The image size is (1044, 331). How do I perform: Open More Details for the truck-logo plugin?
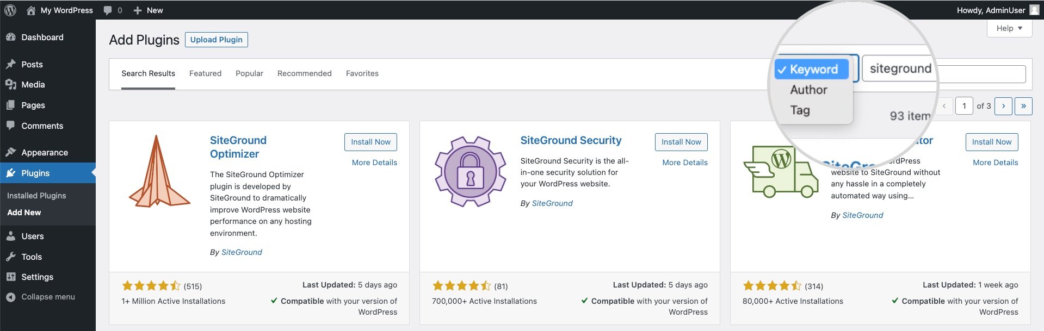click(996, 163)
